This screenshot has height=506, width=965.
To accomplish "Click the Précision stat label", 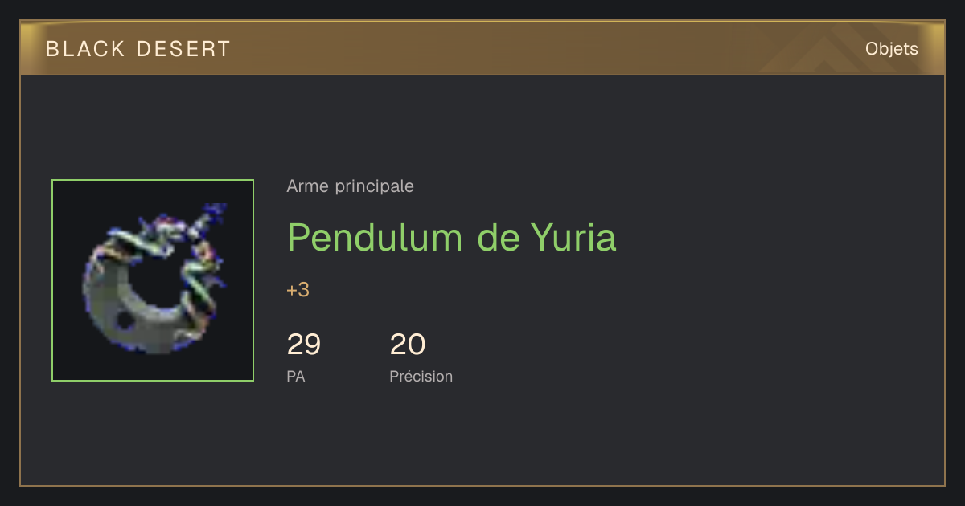I will click(x=421, y=376).
